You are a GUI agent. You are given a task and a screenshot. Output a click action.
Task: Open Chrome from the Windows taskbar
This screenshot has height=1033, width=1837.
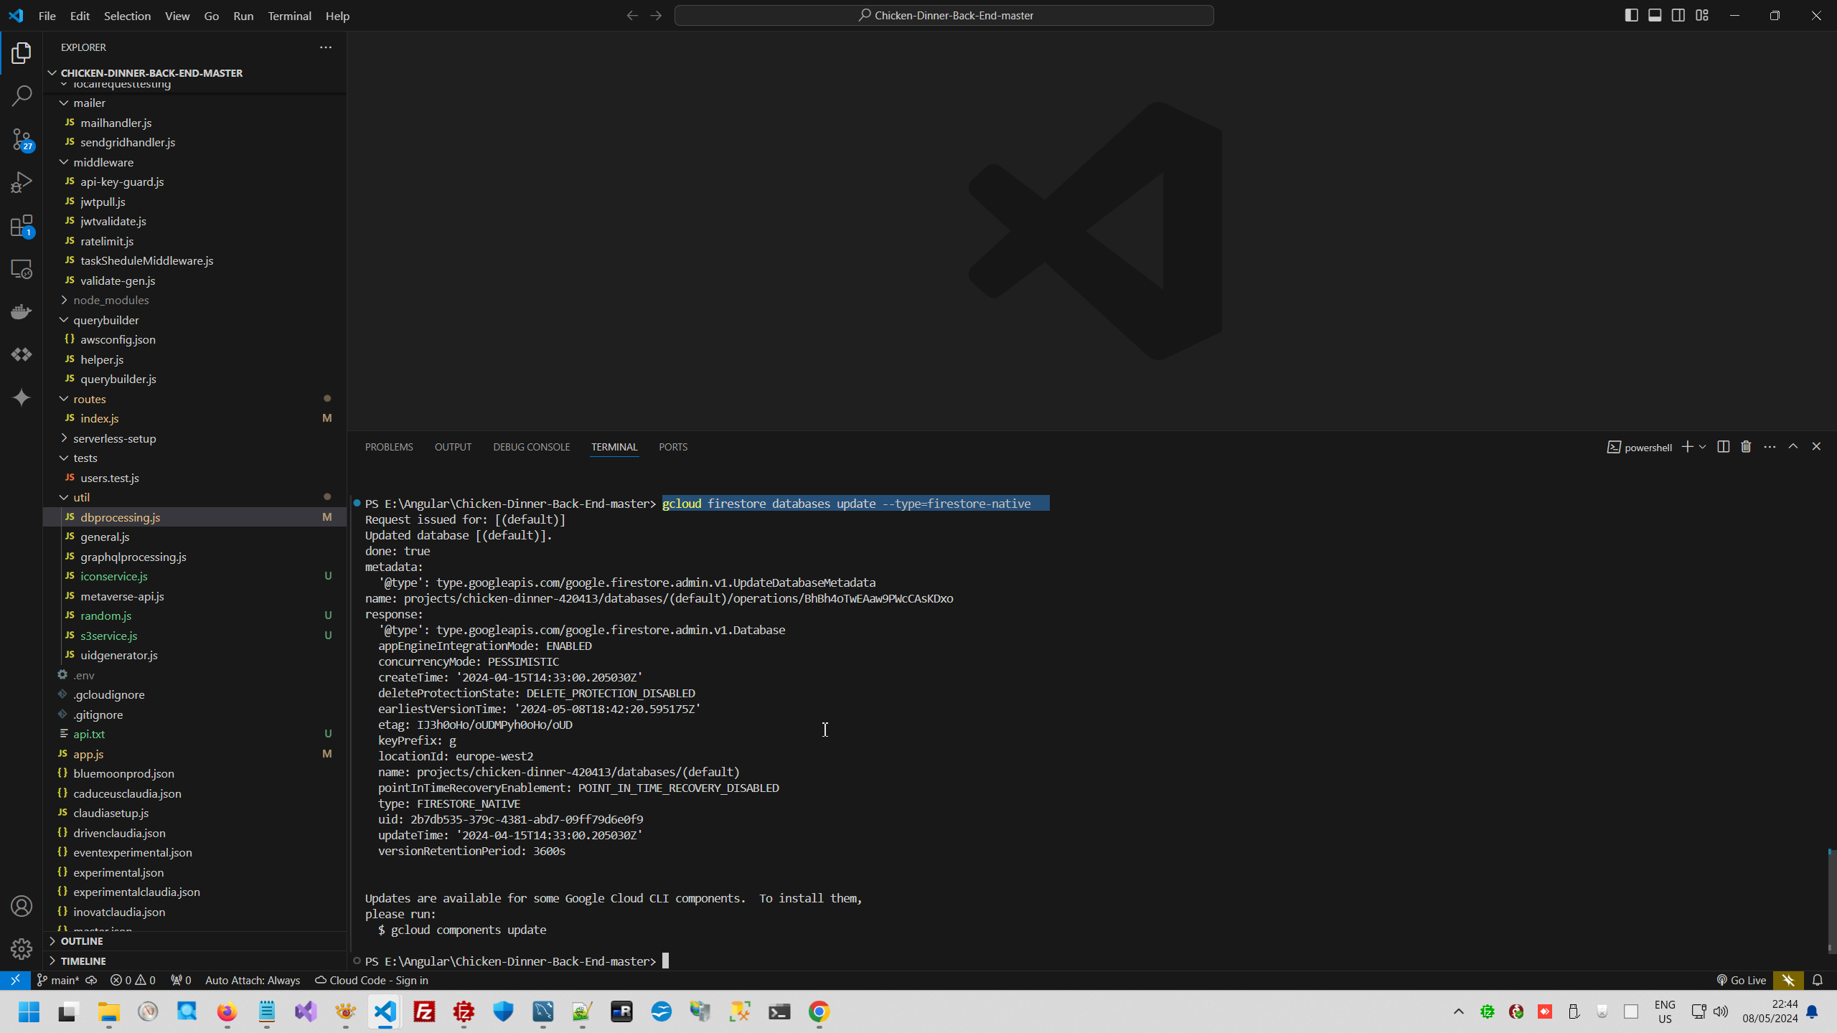[819, 1011]
